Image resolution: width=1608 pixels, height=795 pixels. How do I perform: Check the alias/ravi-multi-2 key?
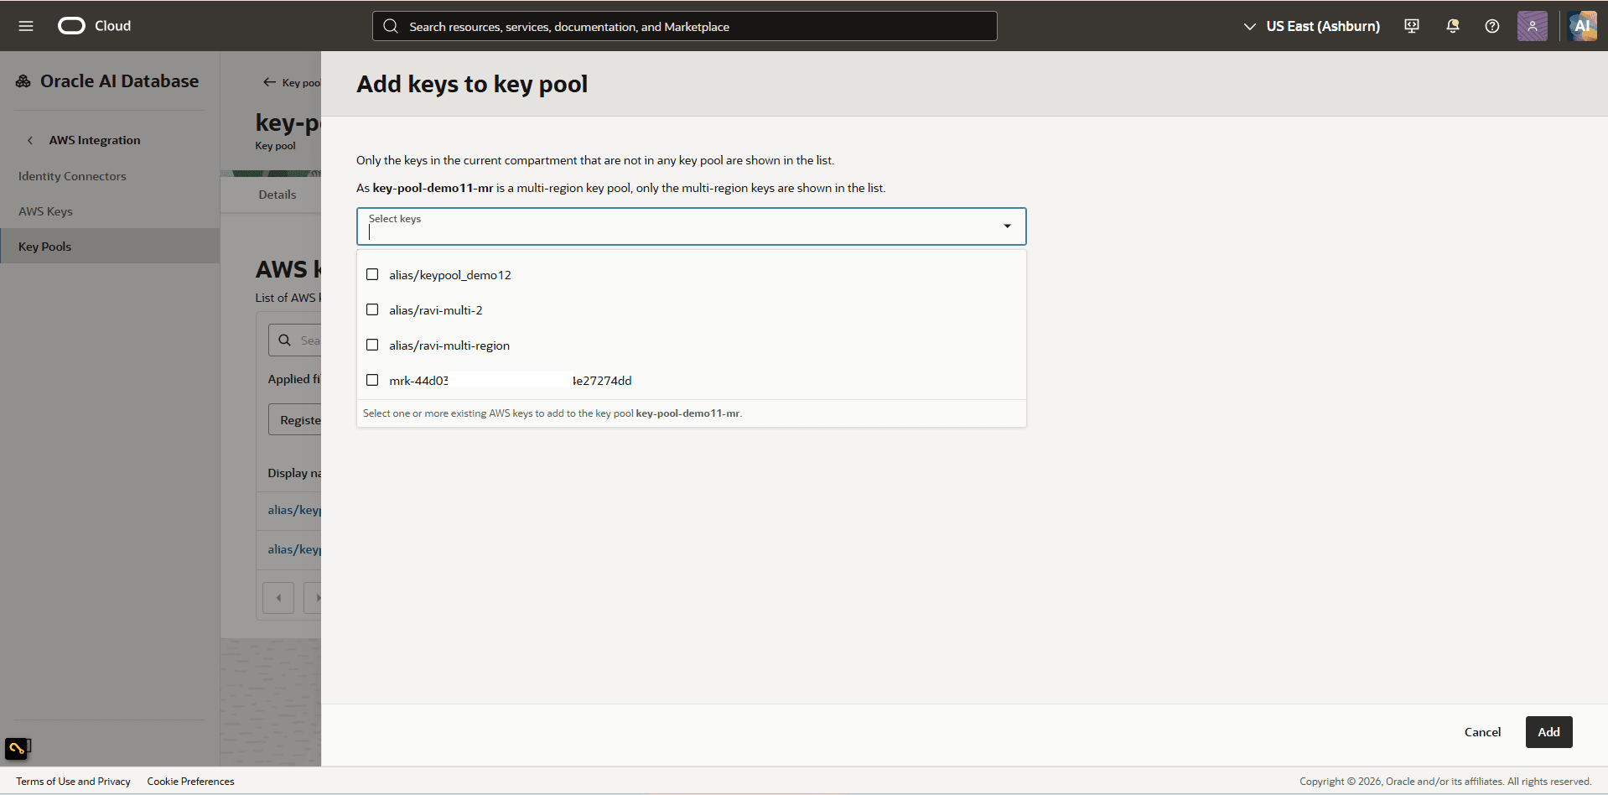click(x=372, y=309)
